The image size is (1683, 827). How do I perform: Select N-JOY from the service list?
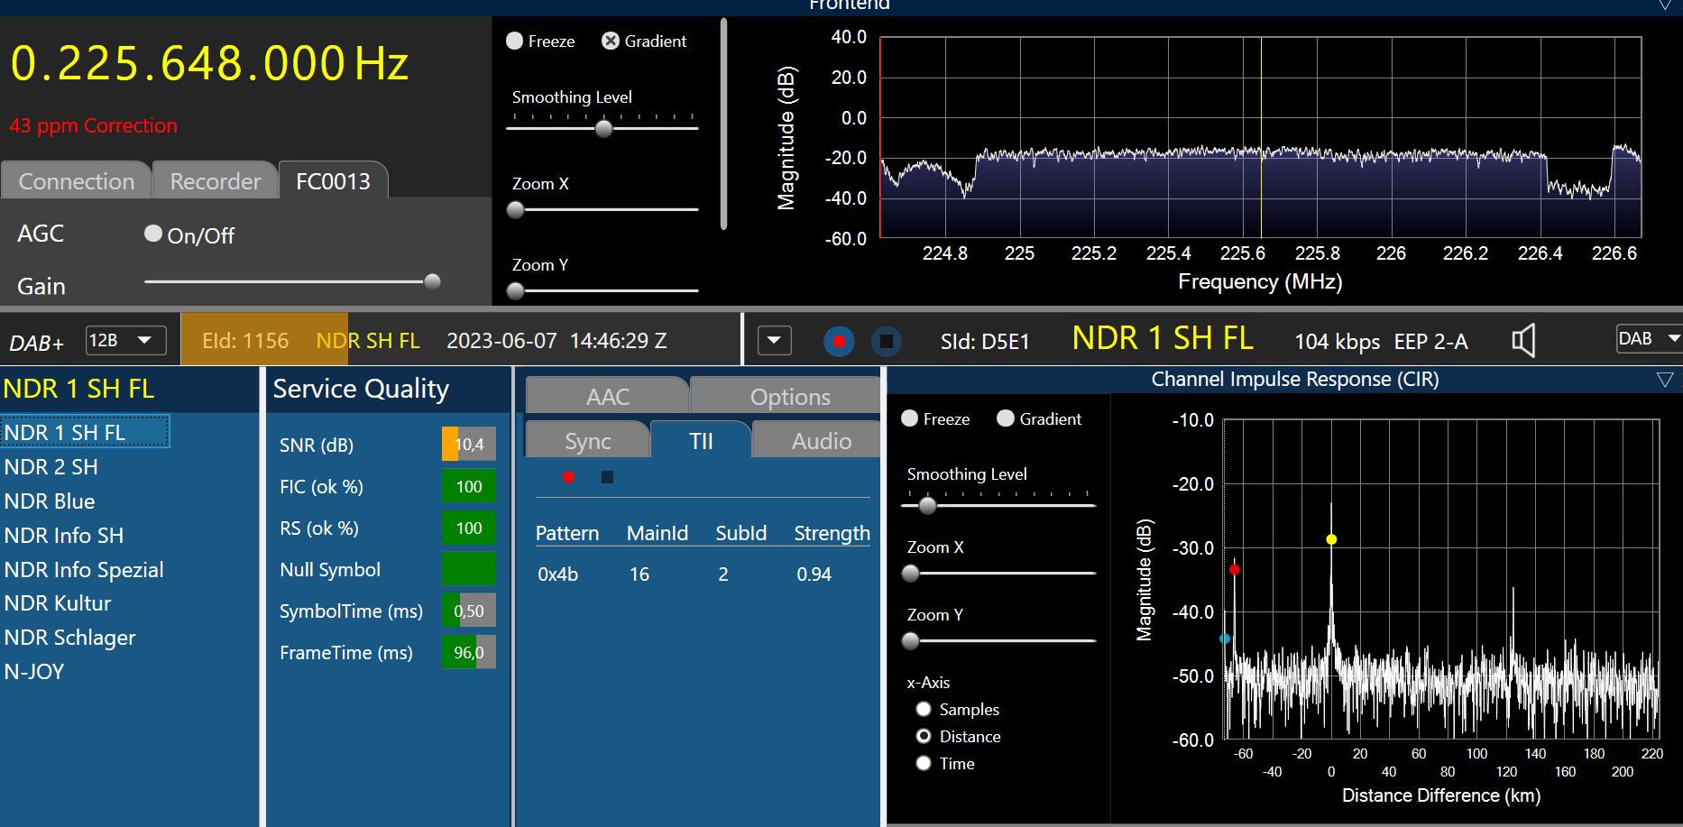pyautogui.click(x=34, y=672)
